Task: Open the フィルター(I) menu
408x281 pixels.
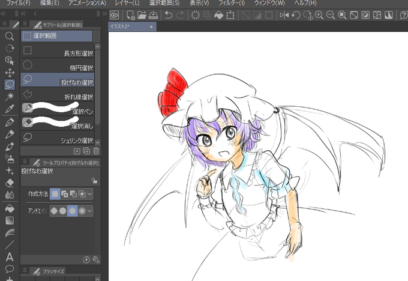Action: click(x=232, y=3)
